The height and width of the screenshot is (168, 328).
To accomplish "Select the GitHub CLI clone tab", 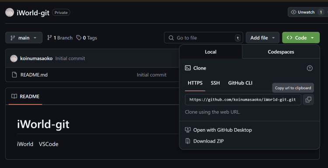I will [240, 83].
